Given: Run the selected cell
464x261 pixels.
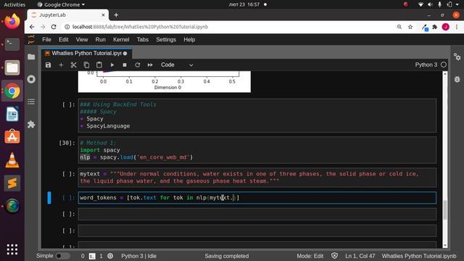Looking at the screenshot, I should (x=112, y=65).
